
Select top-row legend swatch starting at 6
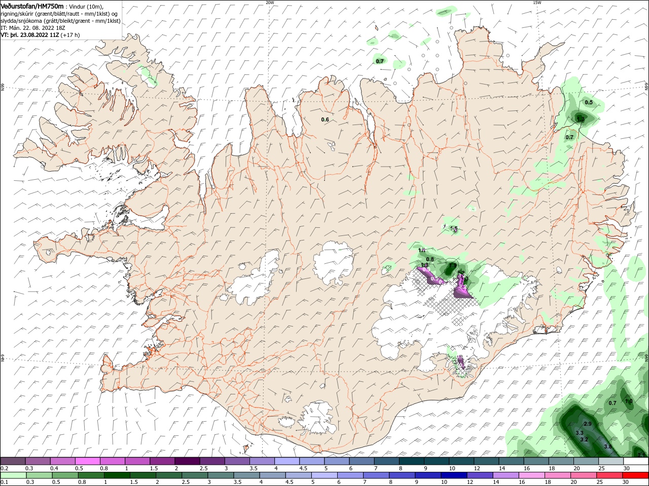click(x=362, y=461)
